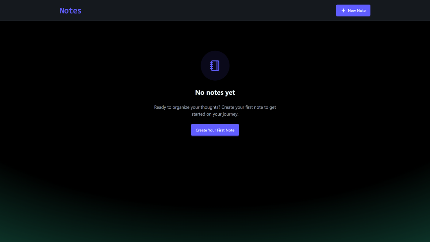
Task: Click the word "yet" in the heading
Action: 230,92
